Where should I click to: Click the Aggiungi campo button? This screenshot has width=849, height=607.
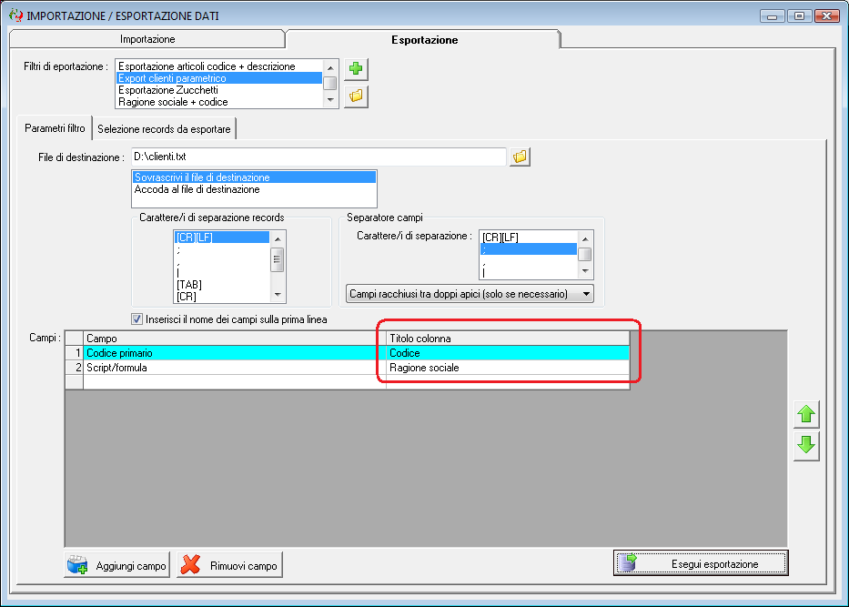coord(117,565)
